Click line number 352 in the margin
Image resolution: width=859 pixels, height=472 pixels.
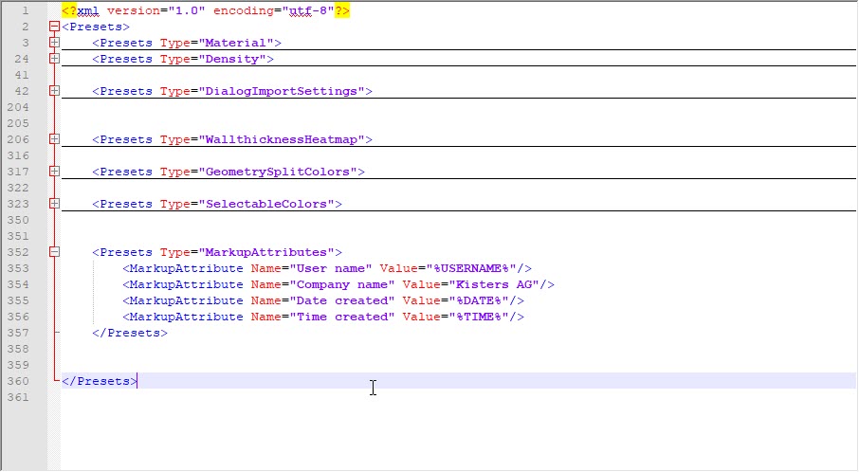pos(18,252)
